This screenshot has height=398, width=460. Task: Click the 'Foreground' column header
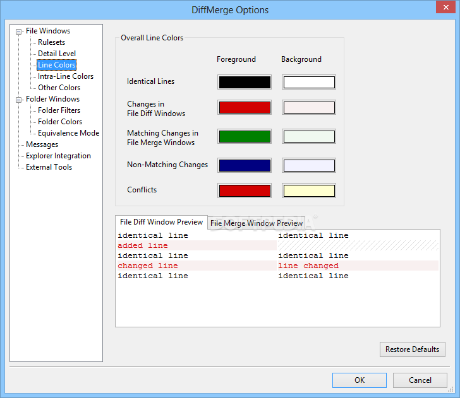click(236, 59)
